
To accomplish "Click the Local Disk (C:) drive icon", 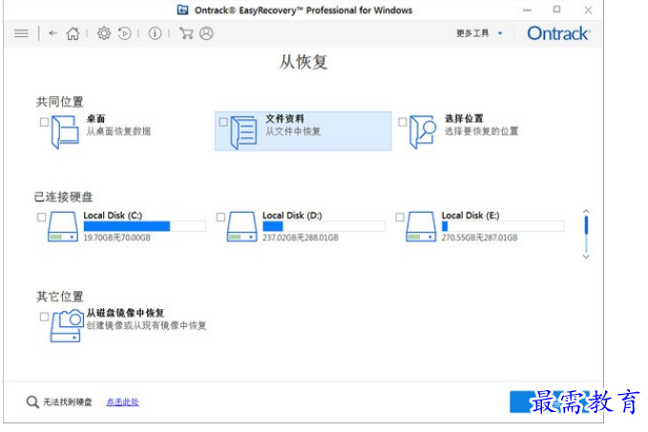I will click(63, 227).
